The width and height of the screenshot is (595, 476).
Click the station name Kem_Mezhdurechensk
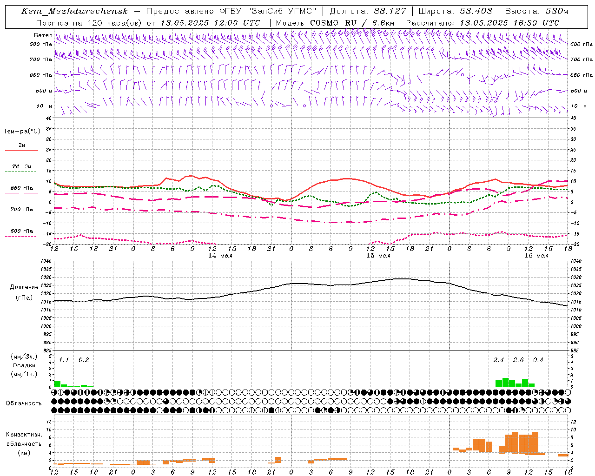pos(74,11)
